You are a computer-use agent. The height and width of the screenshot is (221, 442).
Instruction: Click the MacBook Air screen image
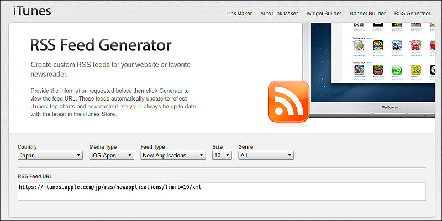[x=372, y=62]
